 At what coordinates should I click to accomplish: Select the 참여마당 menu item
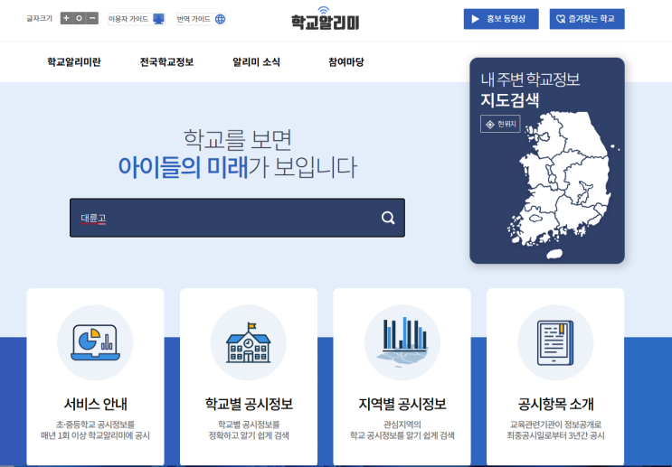(345, 62)
